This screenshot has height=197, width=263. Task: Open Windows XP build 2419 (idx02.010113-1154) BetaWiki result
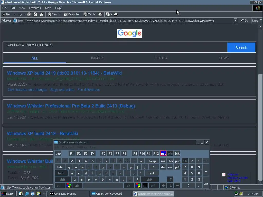pyautogui.click(x=64, y=73)
